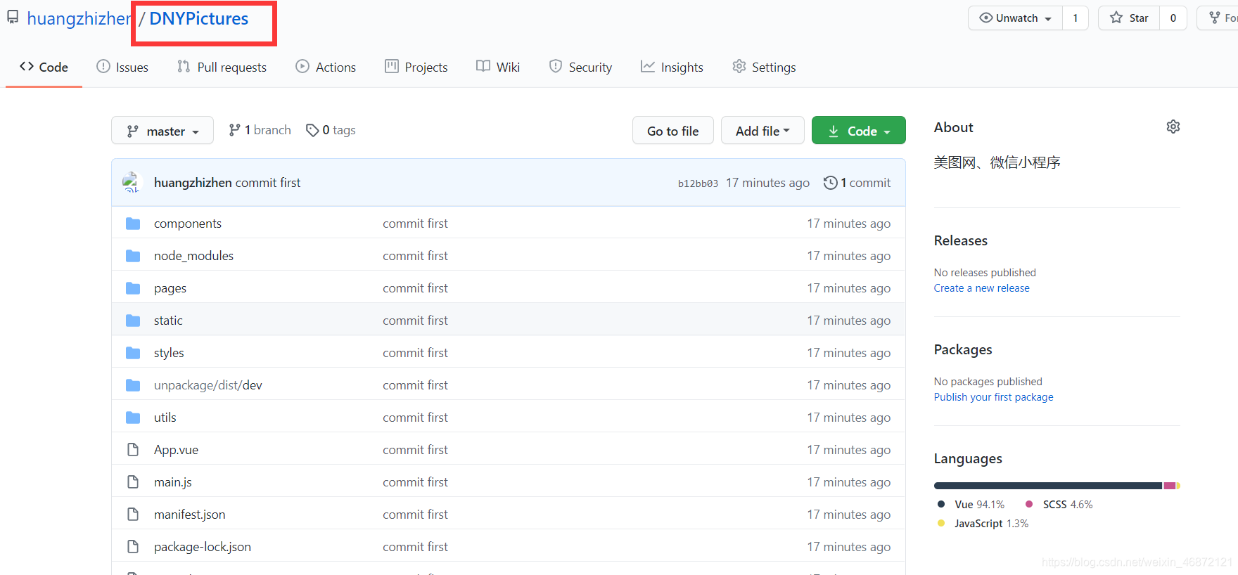The image size is (1238, 575).
Task: Click the folder icon for static
Action: click(x=133, y=321)
